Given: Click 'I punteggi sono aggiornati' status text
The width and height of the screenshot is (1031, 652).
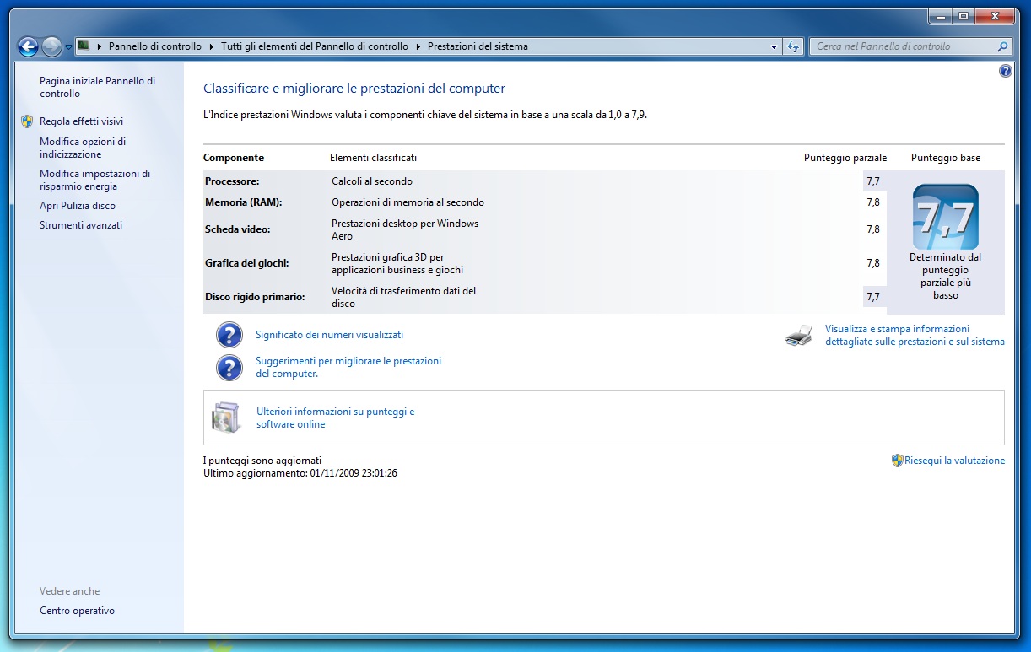Looking at the screenshot, I should 262,461.
